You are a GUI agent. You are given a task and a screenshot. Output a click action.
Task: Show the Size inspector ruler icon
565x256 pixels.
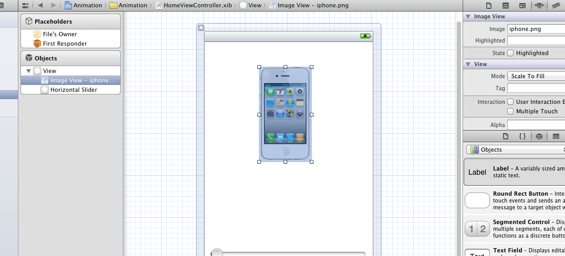coord(557,5)
